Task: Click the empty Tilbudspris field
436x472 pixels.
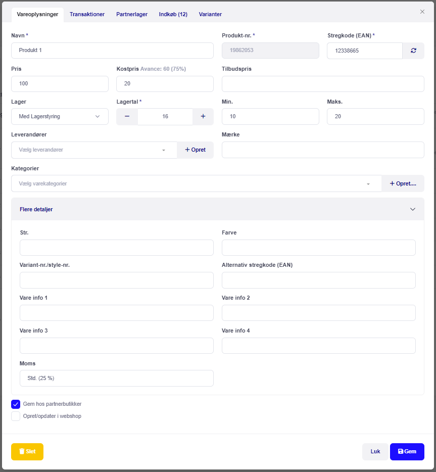Action: point(323,84)
